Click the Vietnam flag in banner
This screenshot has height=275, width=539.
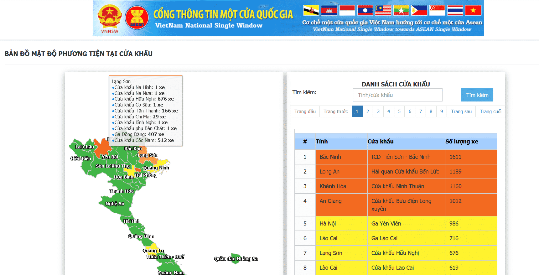[x=473, y=10]
